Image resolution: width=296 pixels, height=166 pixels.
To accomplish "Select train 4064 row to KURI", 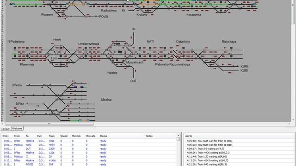I will point(89,145).
